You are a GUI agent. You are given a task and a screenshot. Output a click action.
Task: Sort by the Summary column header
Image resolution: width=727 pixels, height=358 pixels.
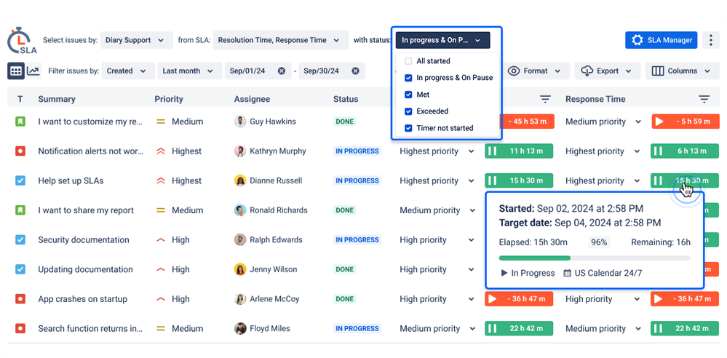57,99
